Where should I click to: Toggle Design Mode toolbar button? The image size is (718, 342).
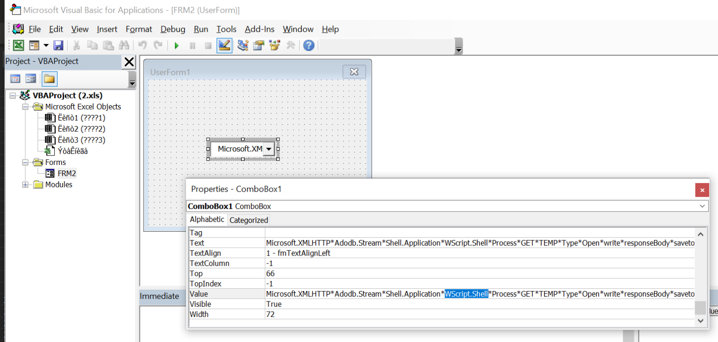click(224, 45)
